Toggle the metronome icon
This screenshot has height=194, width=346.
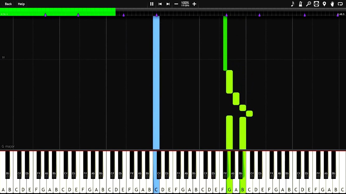[x=301, y=4]
